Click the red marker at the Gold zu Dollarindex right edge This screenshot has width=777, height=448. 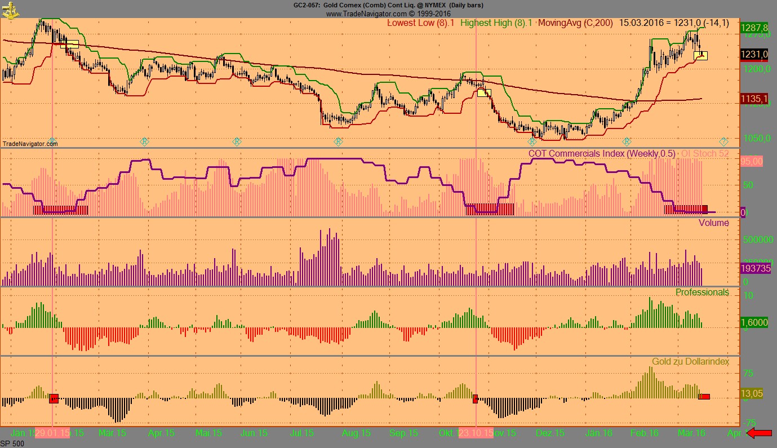click(704, 397)
